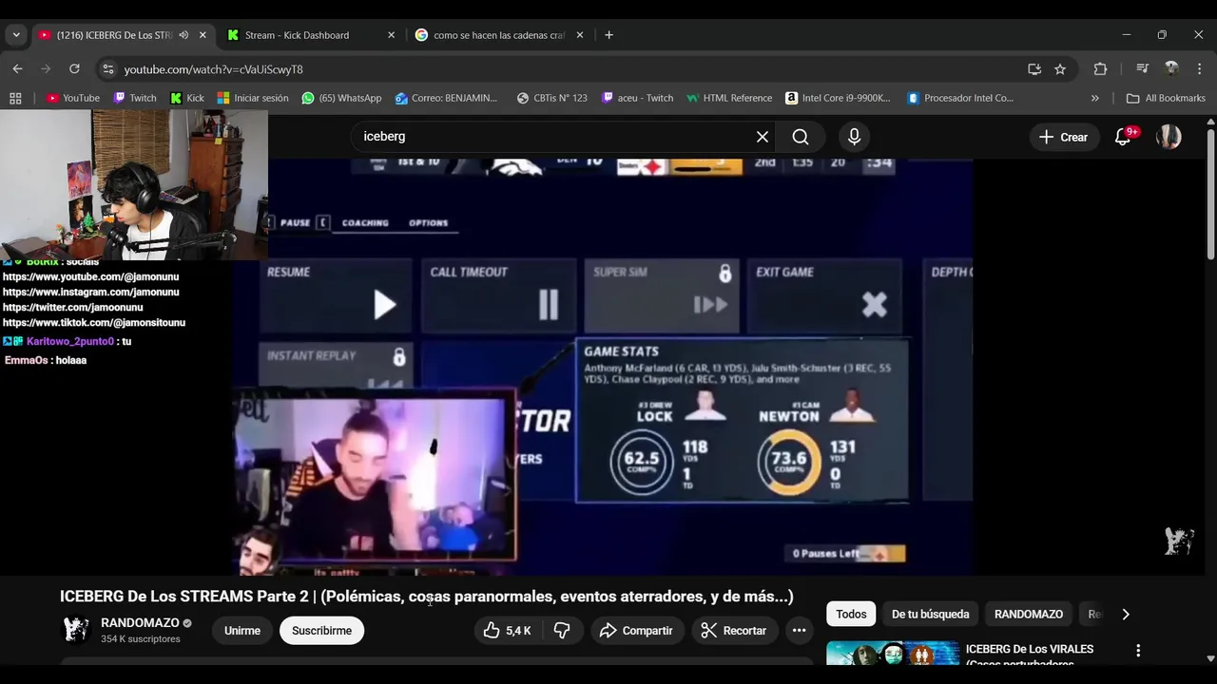Click the video title text

click(427, 597)
